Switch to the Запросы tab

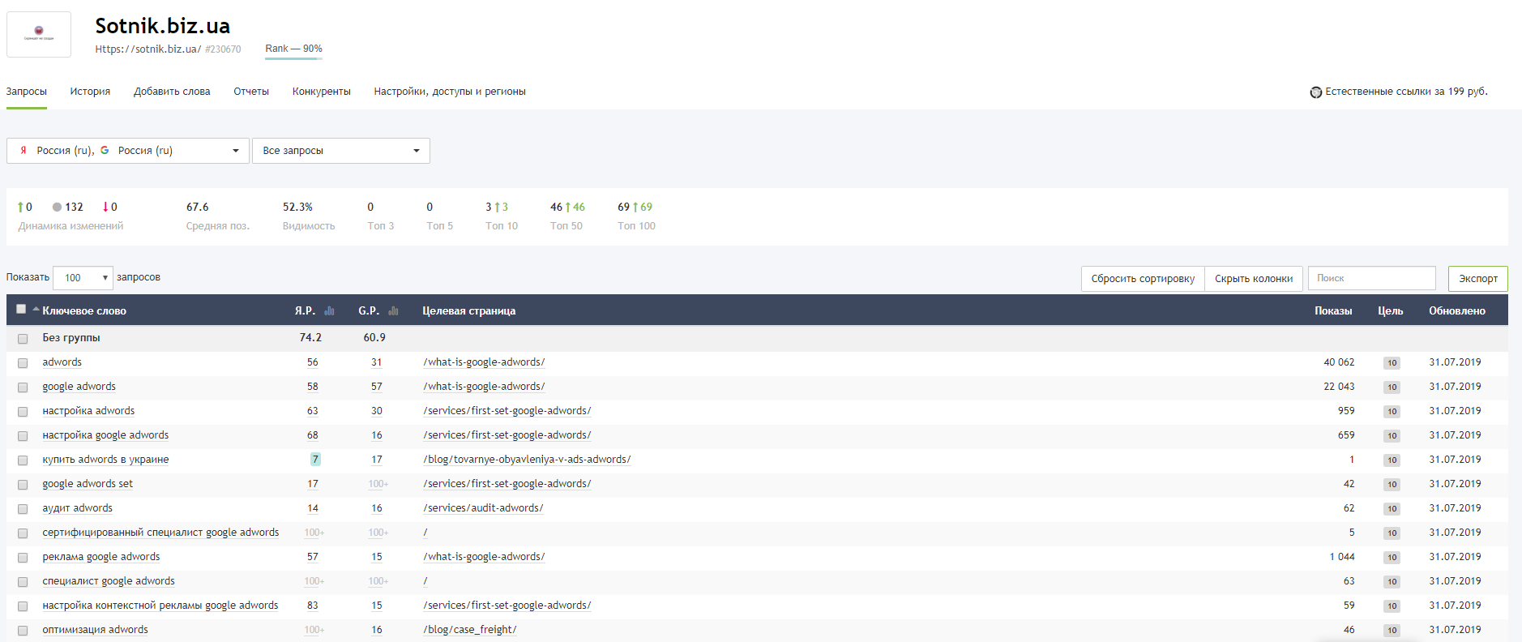pyautogui.click(x=27, y=92)
